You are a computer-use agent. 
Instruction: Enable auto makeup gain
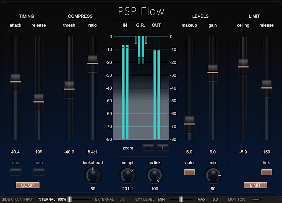[x=189, y=172]
